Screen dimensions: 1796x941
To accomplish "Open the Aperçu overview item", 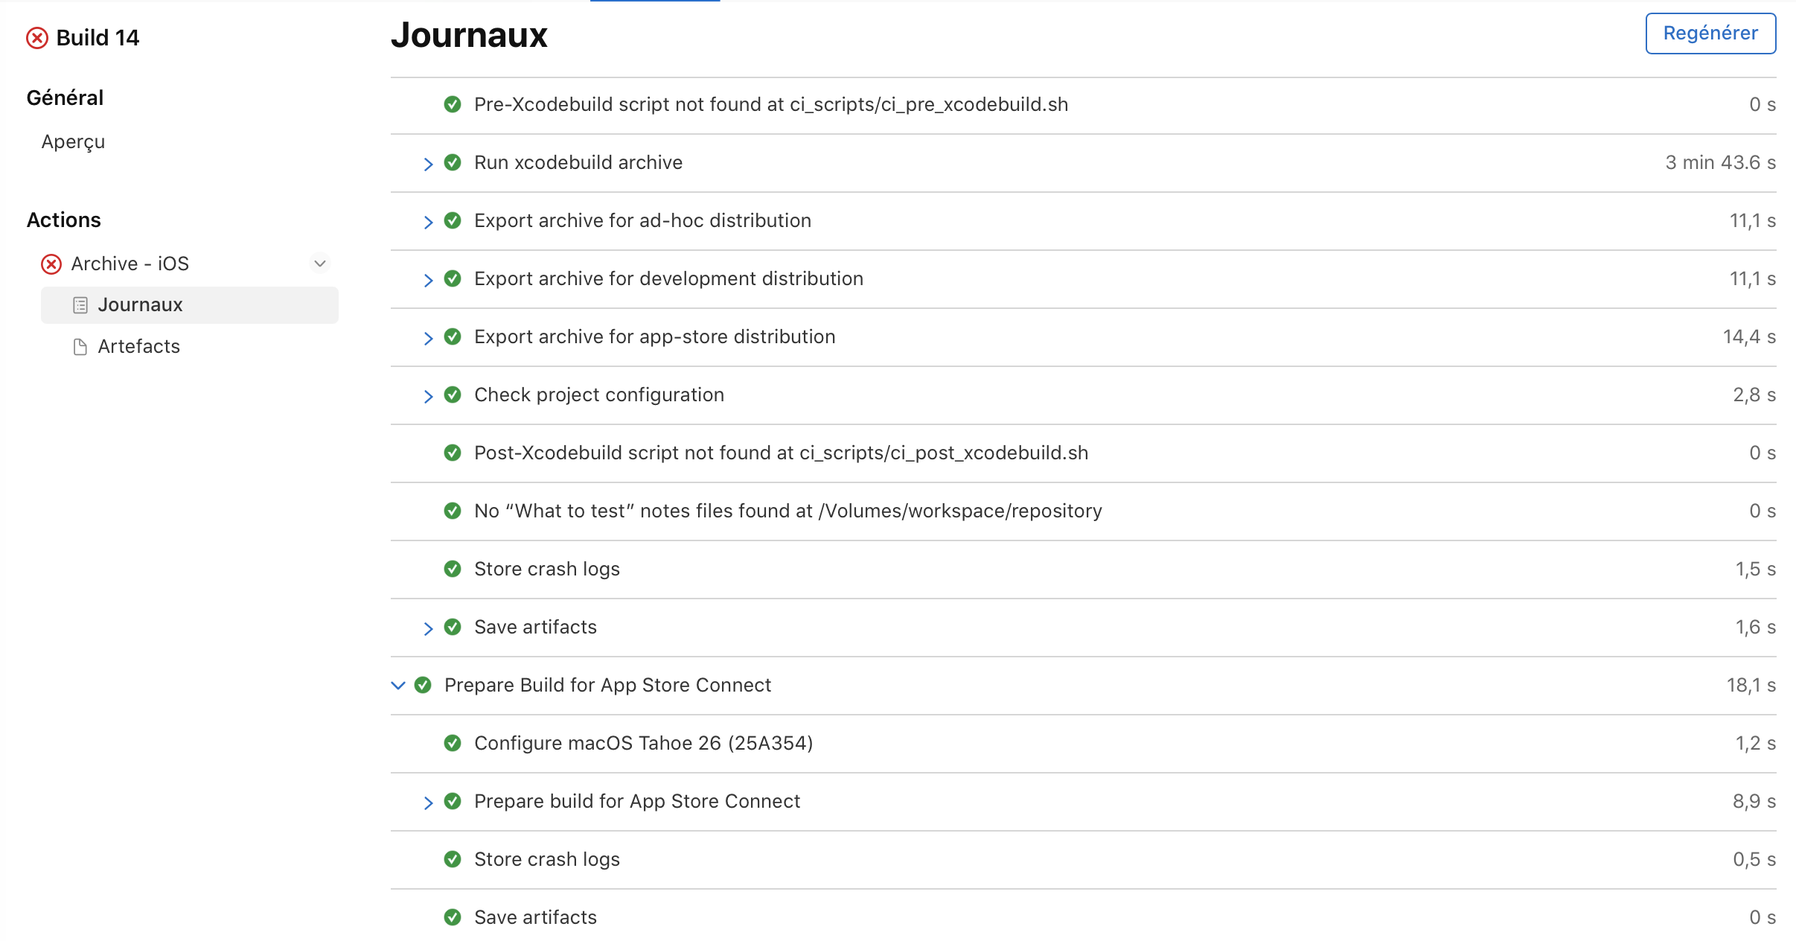I will [x=73, y=141].
